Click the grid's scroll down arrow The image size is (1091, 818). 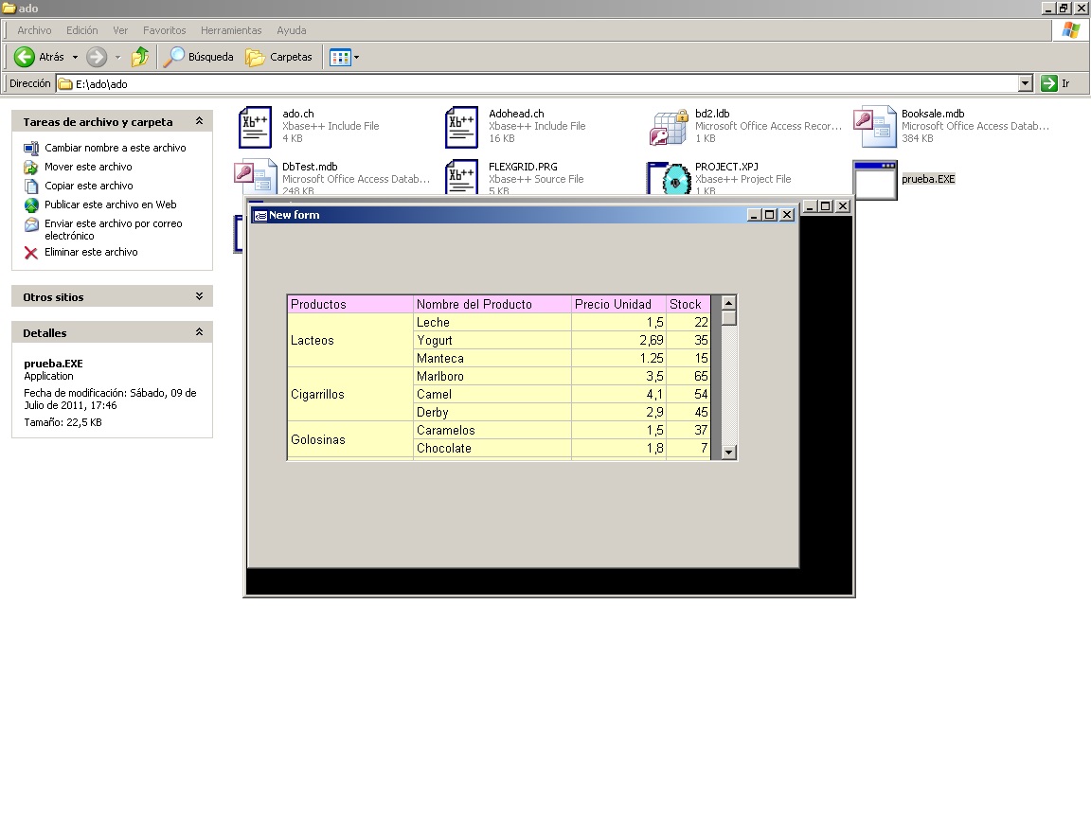pyautogui.click(x=728, y=453)
